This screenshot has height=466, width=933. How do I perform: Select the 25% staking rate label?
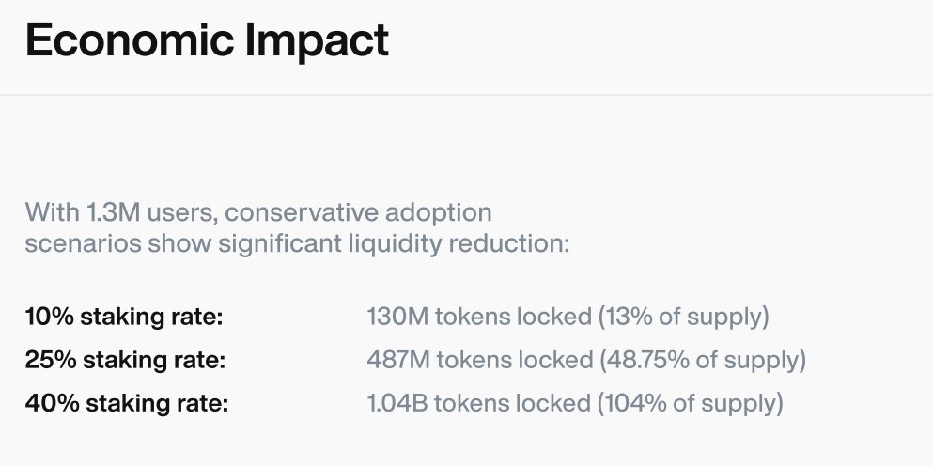(x=125, y=360)
